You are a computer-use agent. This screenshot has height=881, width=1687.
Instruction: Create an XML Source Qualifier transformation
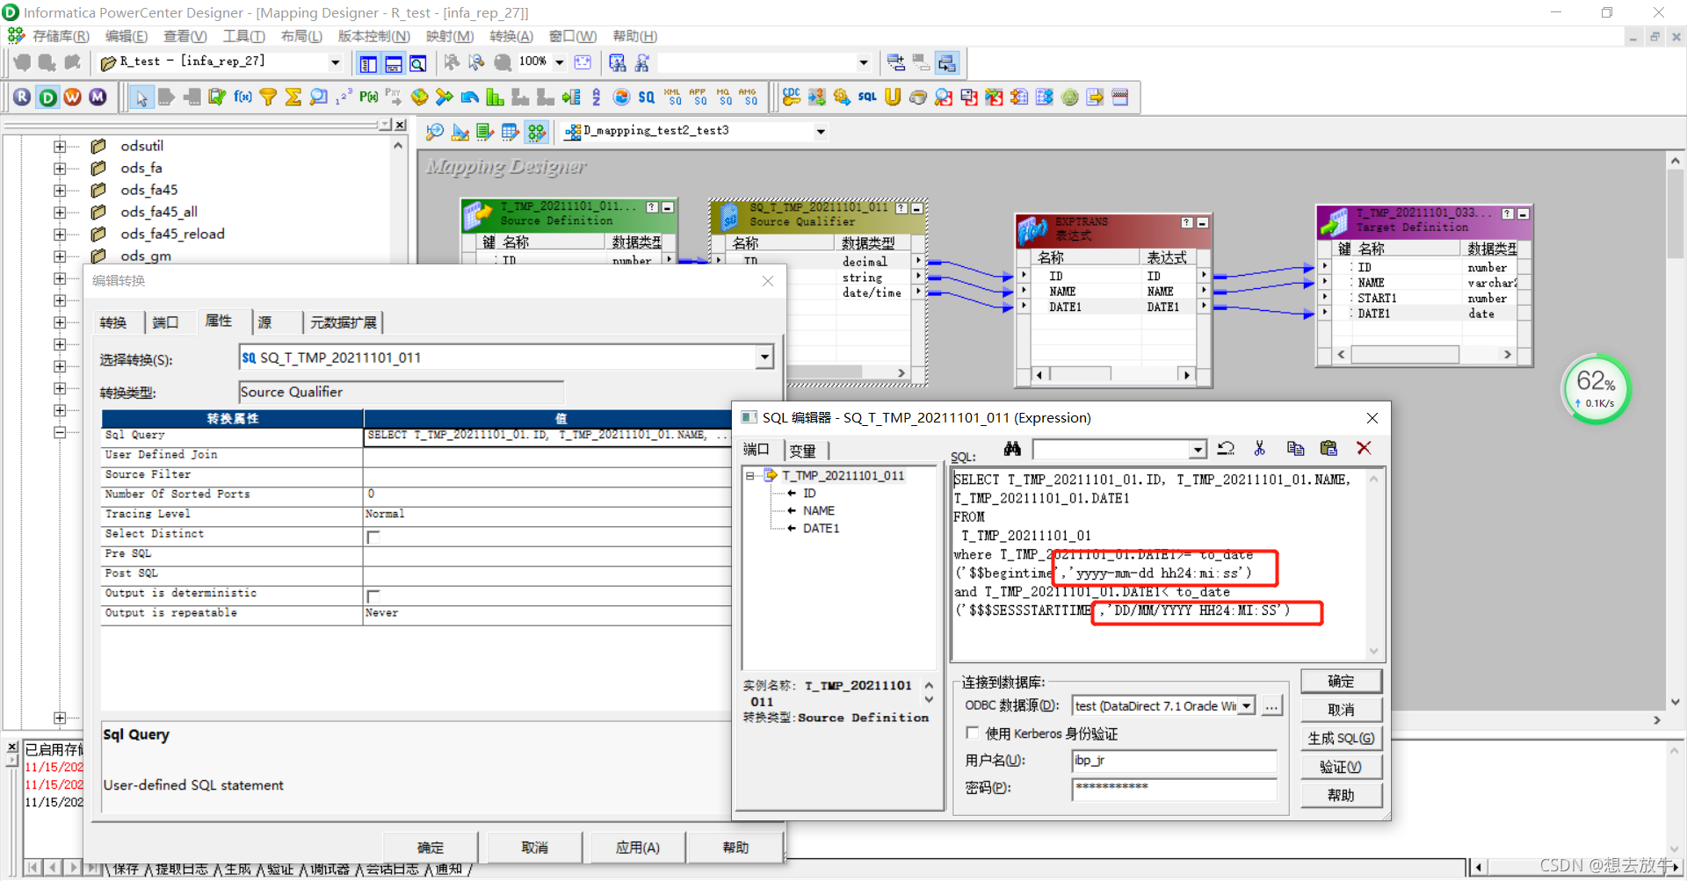(x=673, y=97)
